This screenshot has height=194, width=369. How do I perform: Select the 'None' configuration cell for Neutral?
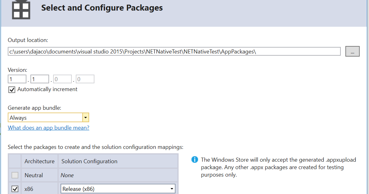67,175
